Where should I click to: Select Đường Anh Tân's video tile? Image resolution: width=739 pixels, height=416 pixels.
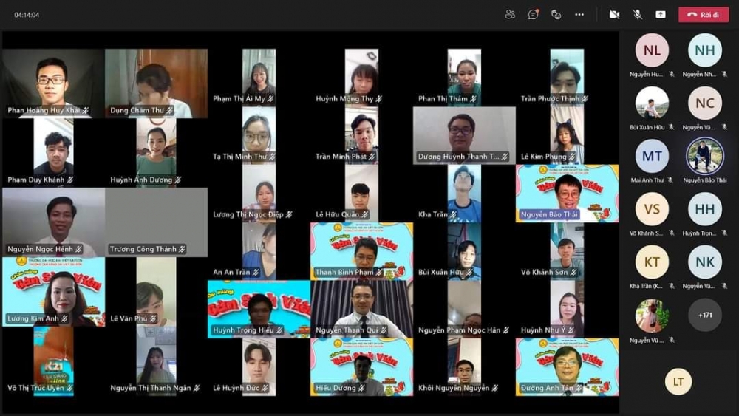click(567, 366)
